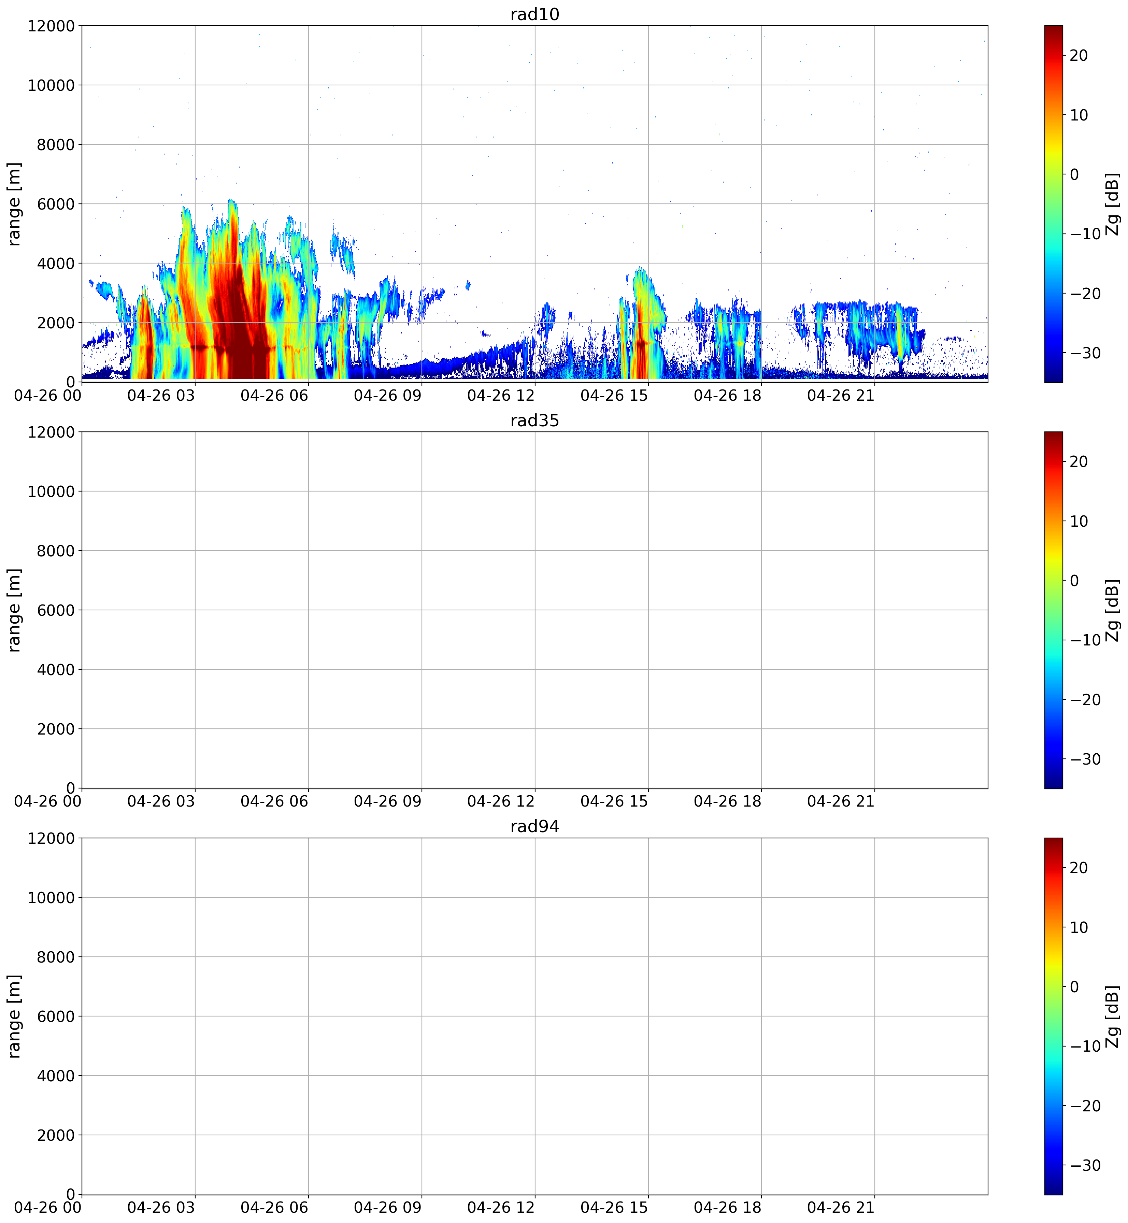The width and height of the screenshot is (1128, 1223).
Task: Select the rad35 panel's color scale bar
Action: 1054,610
